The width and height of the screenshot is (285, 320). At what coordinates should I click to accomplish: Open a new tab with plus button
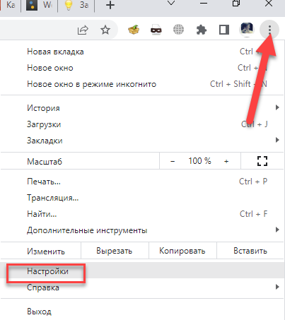110,5
